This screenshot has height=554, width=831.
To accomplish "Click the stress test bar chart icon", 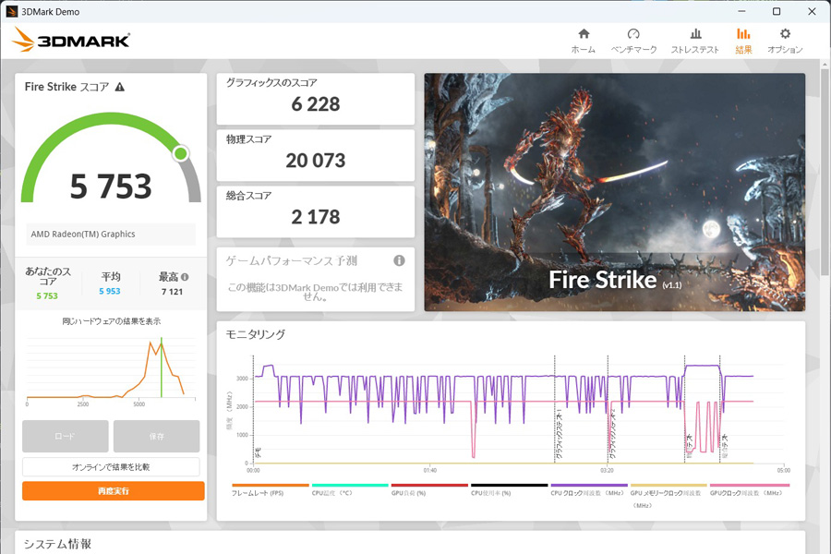I will (x=696, y=34).
